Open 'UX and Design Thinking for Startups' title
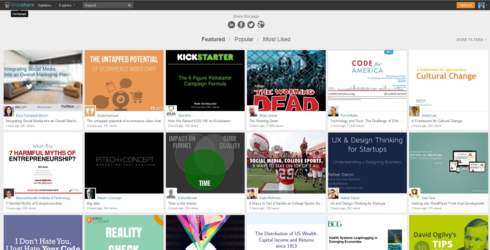 pos(358,204)
